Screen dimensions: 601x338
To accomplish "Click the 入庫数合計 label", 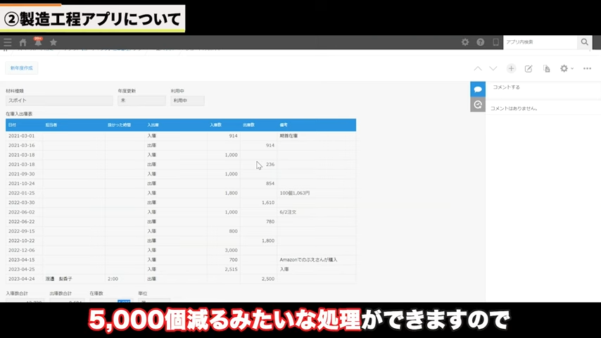I will click(x=17, y=294).
